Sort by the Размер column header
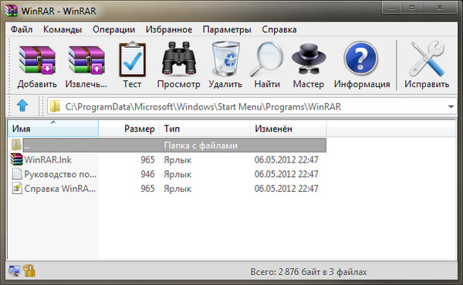This screenshot has height=285, width=463. pos(129,129)
